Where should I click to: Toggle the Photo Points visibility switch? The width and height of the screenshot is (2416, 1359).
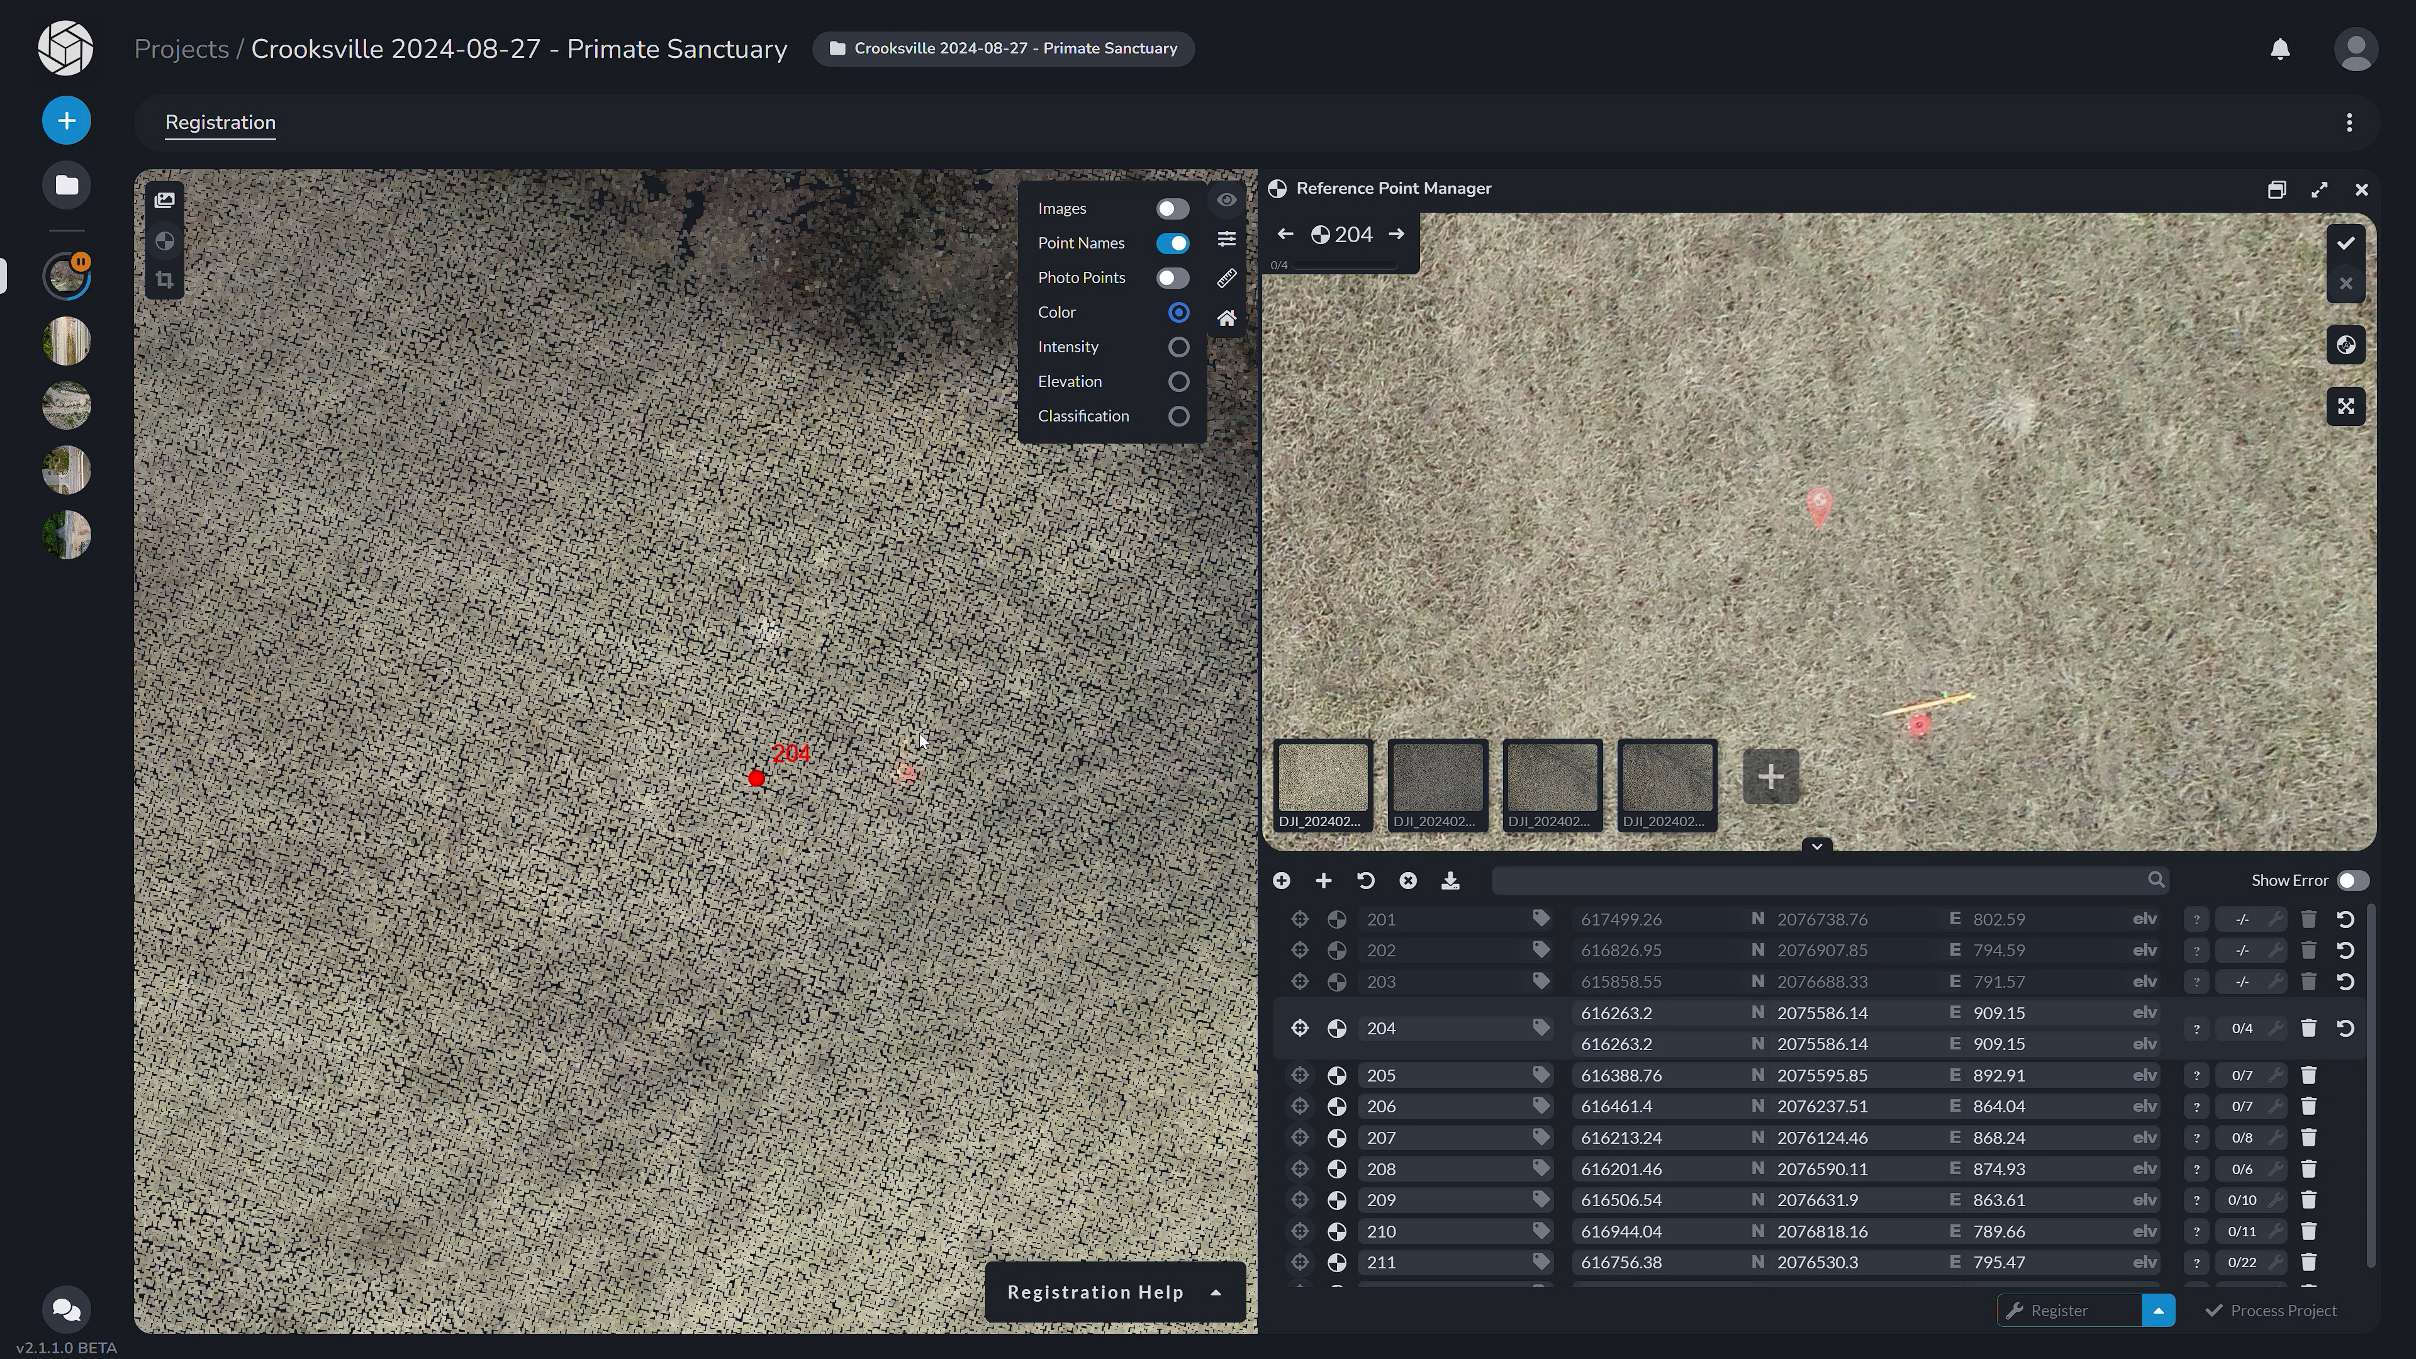tap(1173, 277)
